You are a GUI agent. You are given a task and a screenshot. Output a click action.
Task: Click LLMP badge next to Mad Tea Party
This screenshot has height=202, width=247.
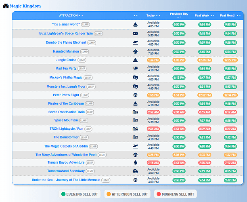point(82,68)
